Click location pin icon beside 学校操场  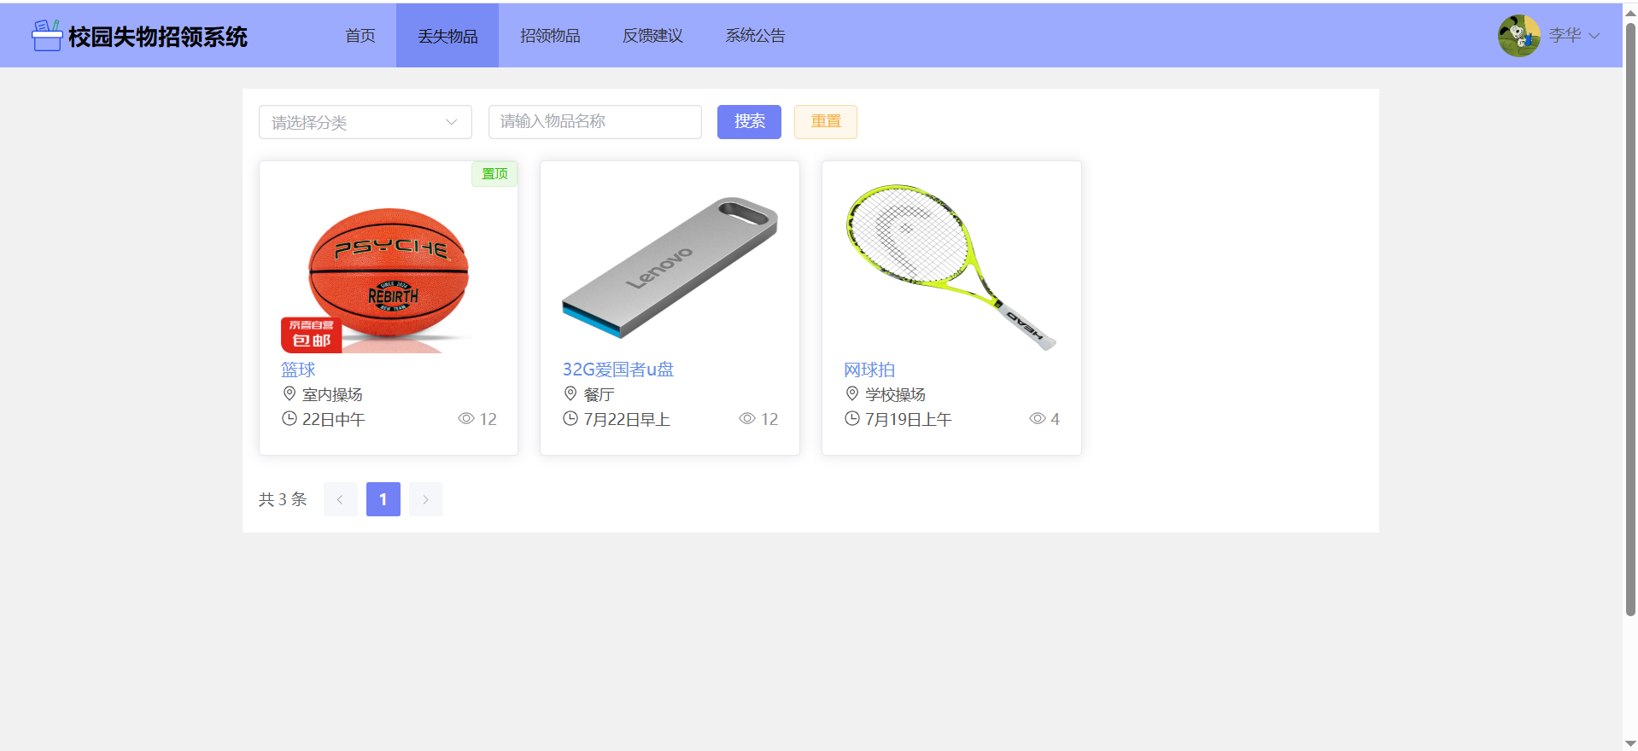click(x=852, y=393)
